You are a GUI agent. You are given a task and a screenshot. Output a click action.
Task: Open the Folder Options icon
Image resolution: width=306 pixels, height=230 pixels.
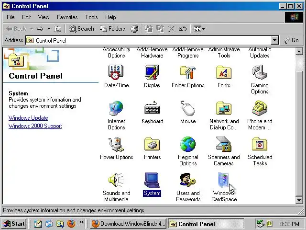tap(188, 72)
